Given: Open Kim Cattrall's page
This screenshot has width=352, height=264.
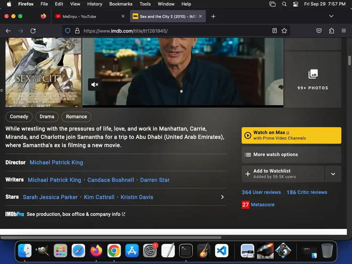Looking at the screenshot, I should pyautogui.click(x=99, y=197).
